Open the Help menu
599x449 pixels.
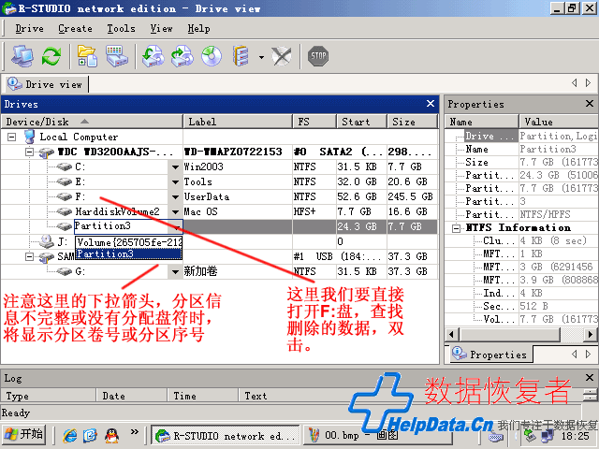click(x=198, y=29)
